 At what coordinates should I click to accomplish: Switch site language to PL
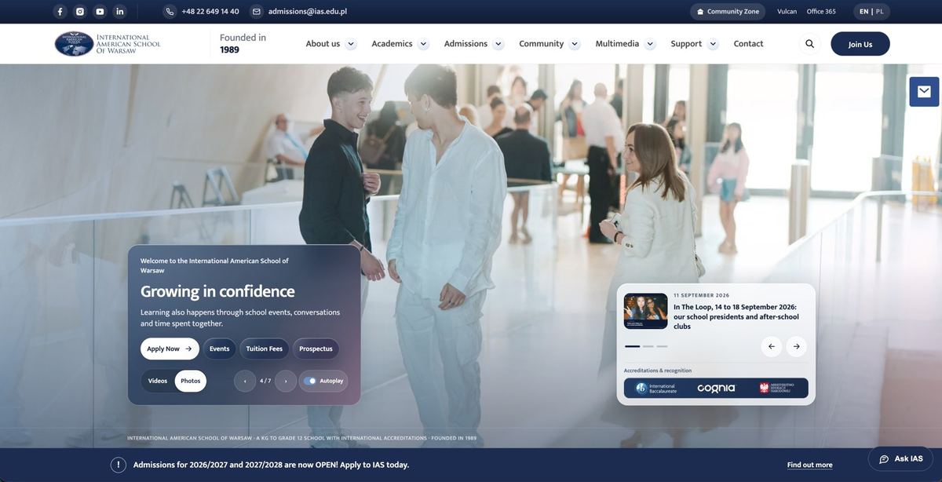pos(880,12)
